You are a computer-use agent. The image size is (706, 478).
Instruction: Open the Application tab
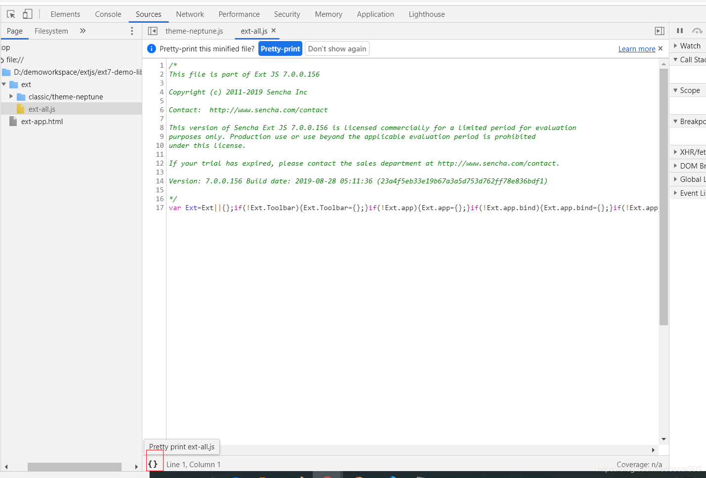coord(375,14)
